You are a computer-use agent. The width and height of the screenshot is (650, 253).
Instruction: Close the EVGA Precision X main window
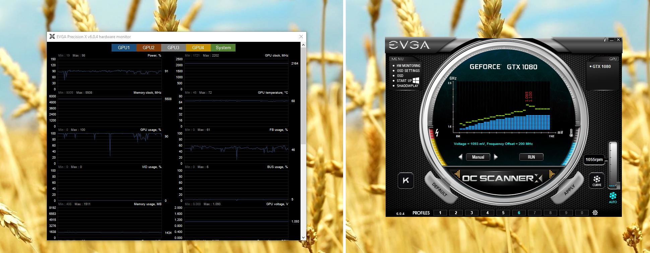pyautogui.click(x=619, y=40)
